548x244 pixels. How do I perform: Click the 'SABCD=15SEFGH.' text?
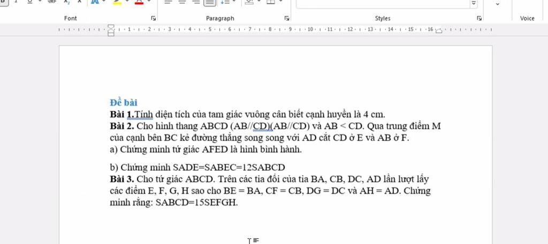click(197, 202)
